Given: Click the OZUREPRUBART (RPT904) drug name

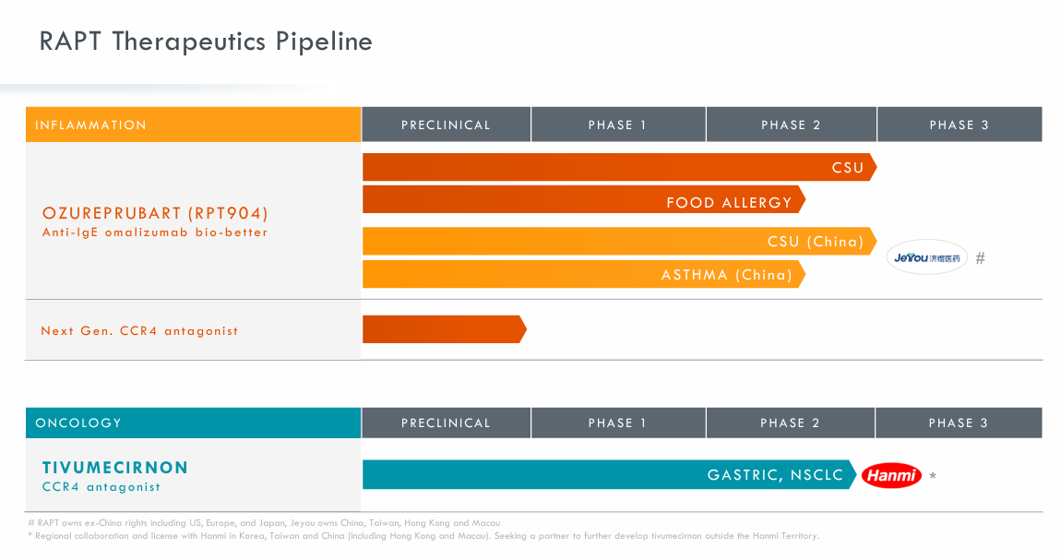Looking at the screenshot, I should [x=155, y=213].
